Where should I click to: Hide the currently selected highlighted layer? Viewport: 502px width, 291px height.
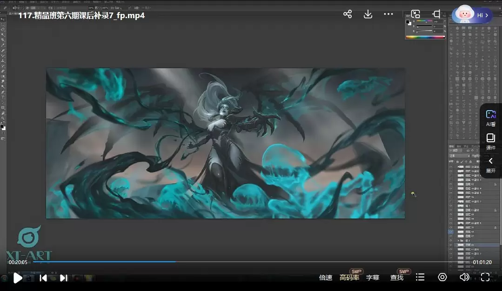pos(451,245)
